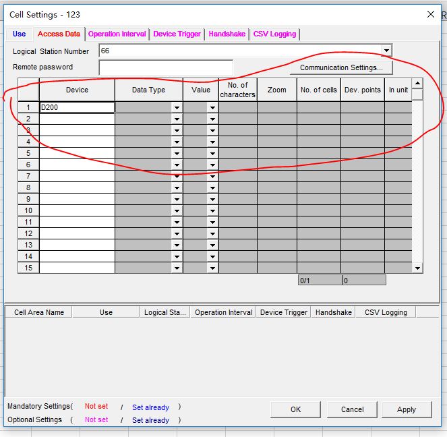
Task: Open the Operation Interval tab
Action: click(117, 34)
